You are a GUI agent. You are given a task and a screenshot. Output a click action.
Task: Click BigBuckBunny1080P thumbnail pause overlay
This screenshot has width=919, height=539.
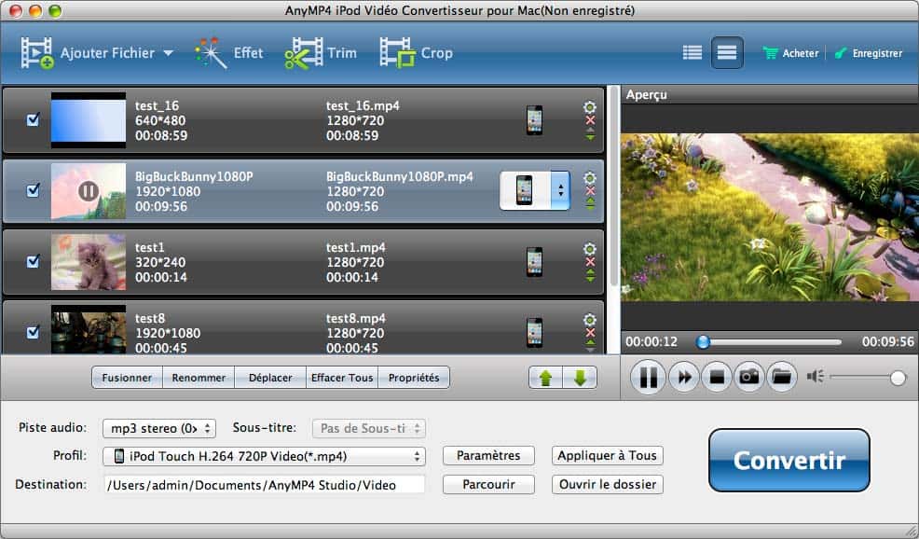[x=89, y=190]
